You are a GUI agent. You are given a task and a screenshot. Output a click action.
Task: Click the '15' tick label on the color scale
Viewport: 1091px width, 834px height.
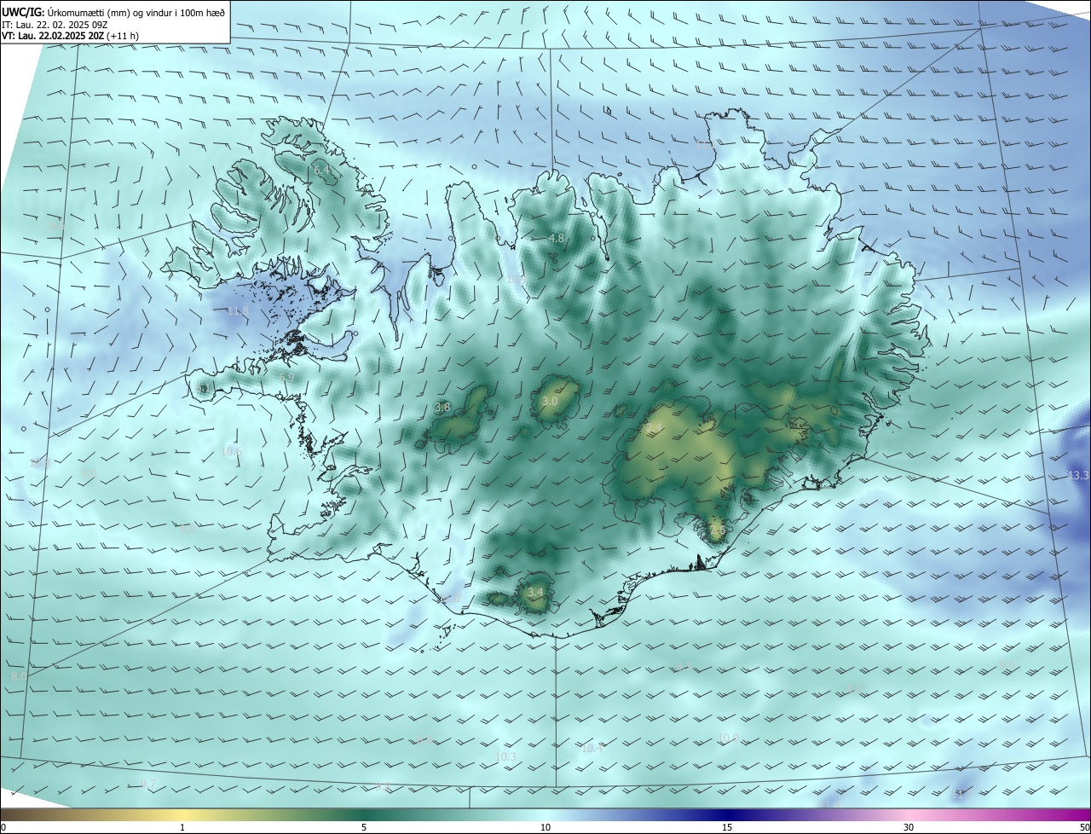point(727,827)
